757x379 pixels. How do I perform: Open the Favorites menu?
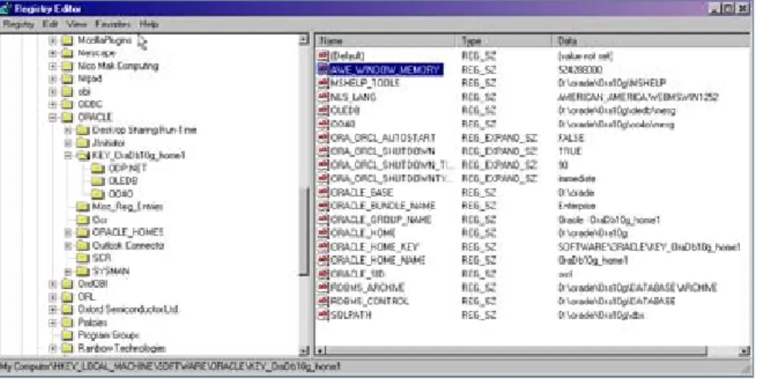(113, 24)
